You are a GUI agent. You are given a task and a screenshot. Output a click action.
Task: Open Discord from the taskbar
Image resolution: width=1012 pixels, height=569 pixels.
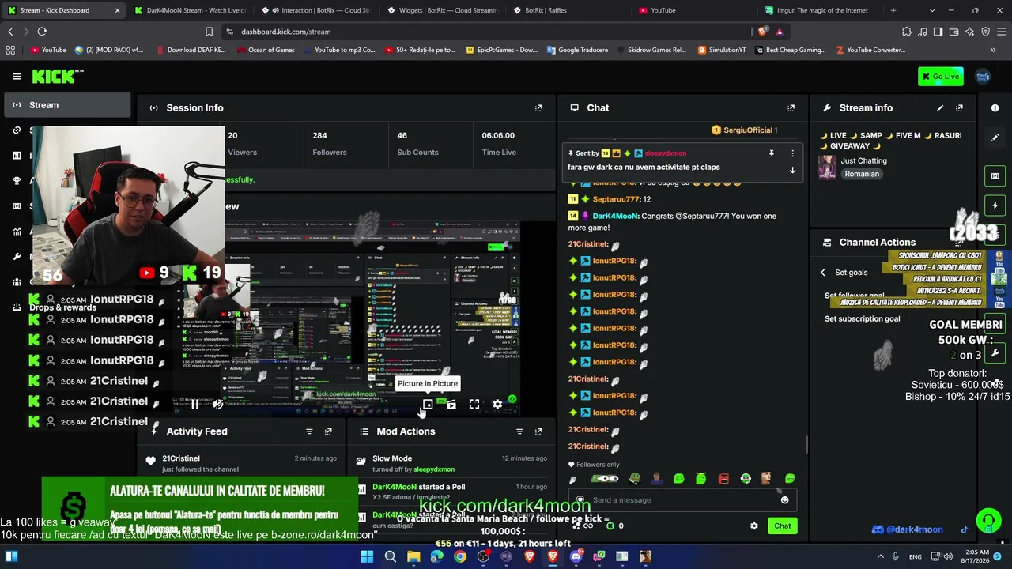click(576, 556)
